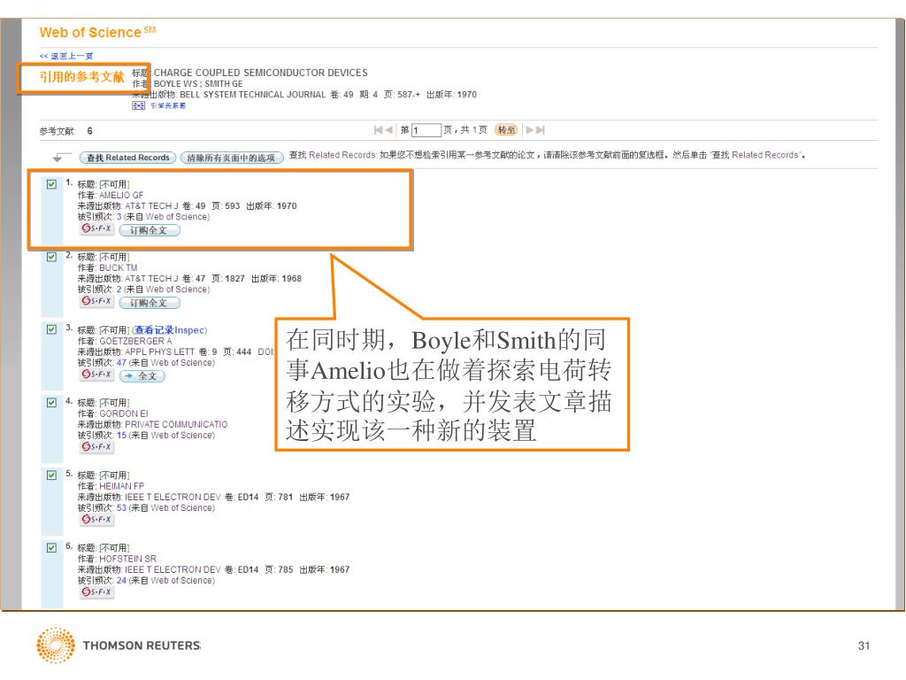Click the 清除所有页面中的选项 button

point(232,158)
